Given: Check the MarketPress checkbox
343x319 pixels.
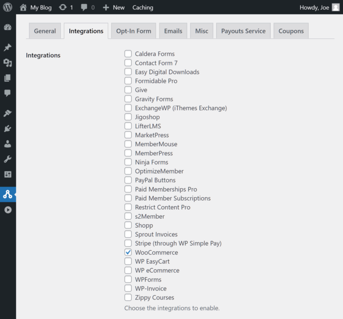Looking at the screenshot, I should [128, 135].
